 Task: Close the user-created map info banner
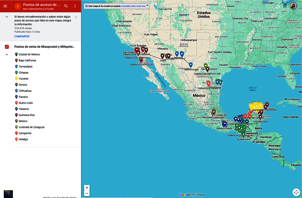click(147, 5)
